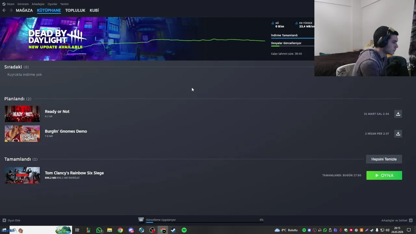Click the 8°C Bulutlu weather widget
Viewport: 416px width, 234px height.
pos(286,230)
